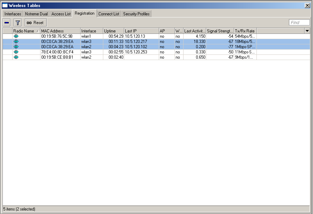Open the column selector dropdown arrow
The height and width of the screenshot is (214, 313).
307,31
